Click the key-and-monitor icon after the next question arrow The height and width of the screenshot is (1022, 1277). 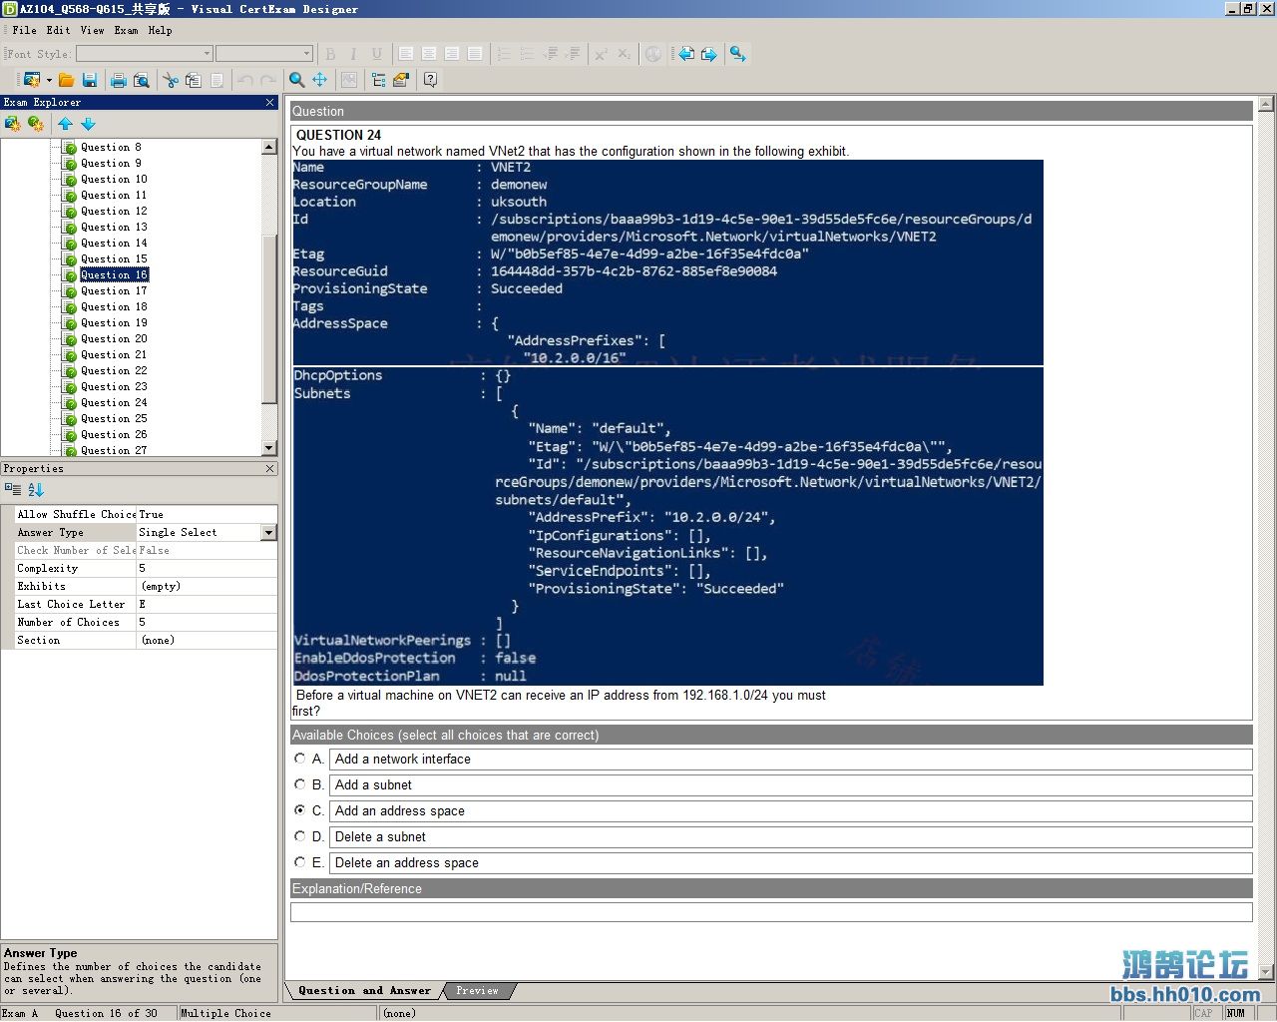[738, 54]
